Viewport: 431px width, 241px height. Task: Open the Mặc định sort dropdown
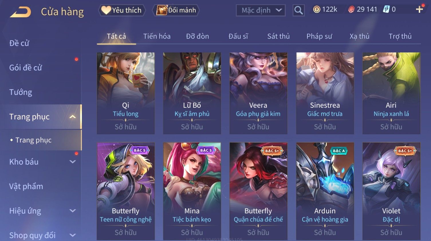(x=261, y=10)
